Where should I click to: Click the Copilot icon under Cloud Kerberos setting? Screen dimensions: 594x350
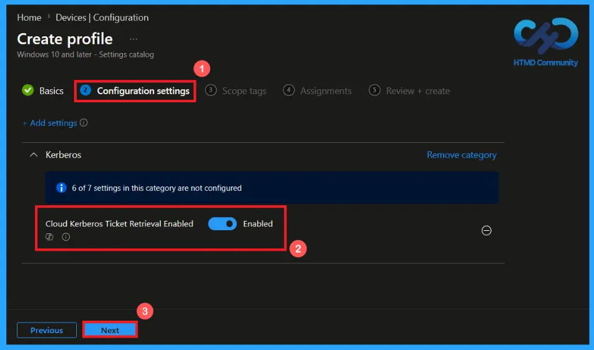point(49,237)
